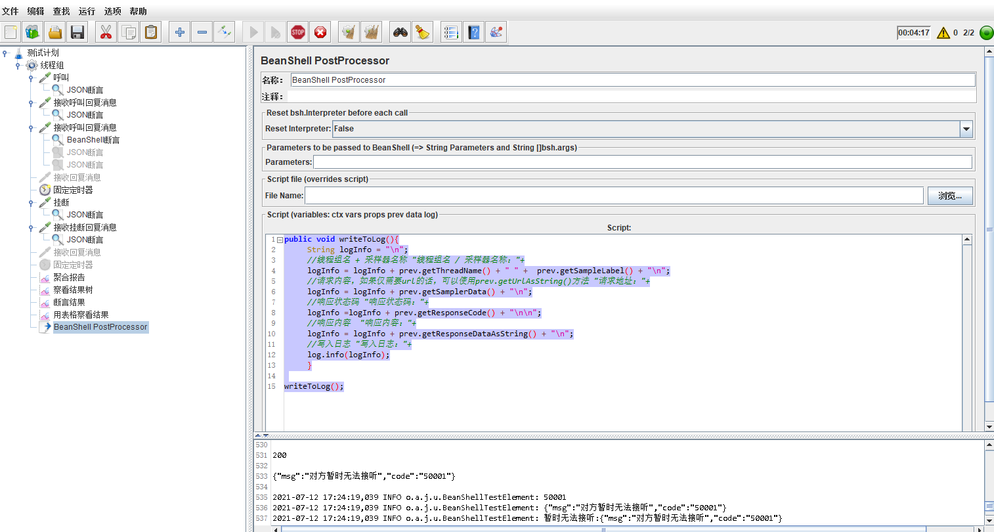Image resolution: width=994 pixels, height=532 pixels.
Task: Open the 运行 menu
Action: [87, 11]
